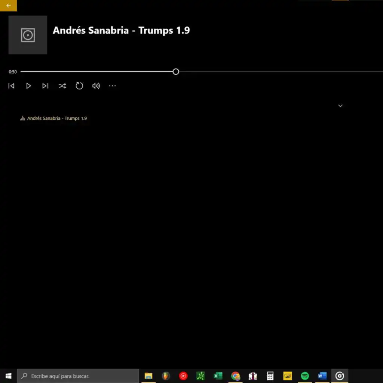383x383 pixels.
Task: Open Power BI from the taskbar
Action: [x=287, y=376]
